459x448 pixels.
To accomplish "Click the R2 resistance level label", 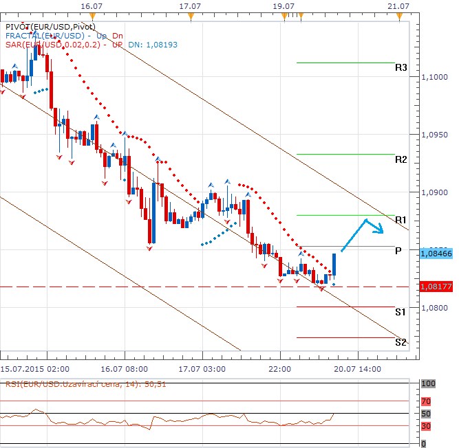I will [x=401, y=159].
